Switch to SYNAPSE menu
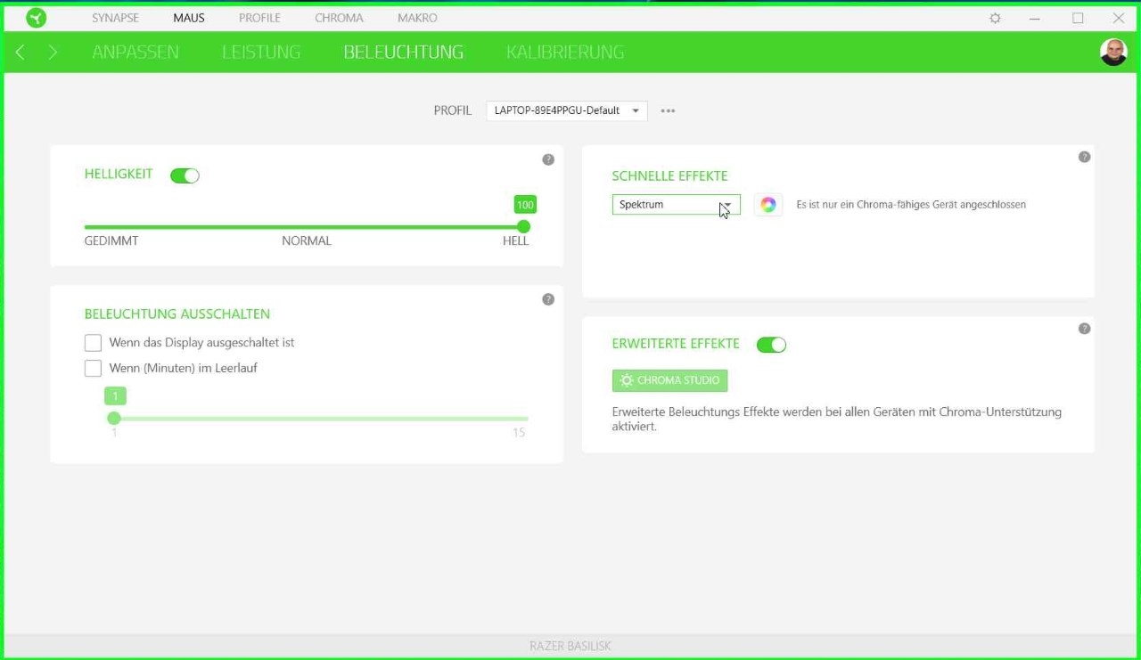Screen dimensions: 1141x660 pyautogui.click(x=115, y=18)
